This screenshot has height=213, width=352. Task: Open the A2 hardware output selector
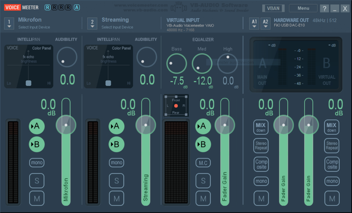click(265, 23)
